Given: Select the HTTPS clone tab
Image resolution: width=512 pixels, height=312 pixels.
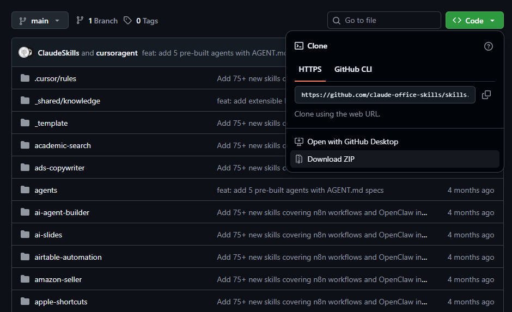Looking at the screenshot, I should coord(310,69).
